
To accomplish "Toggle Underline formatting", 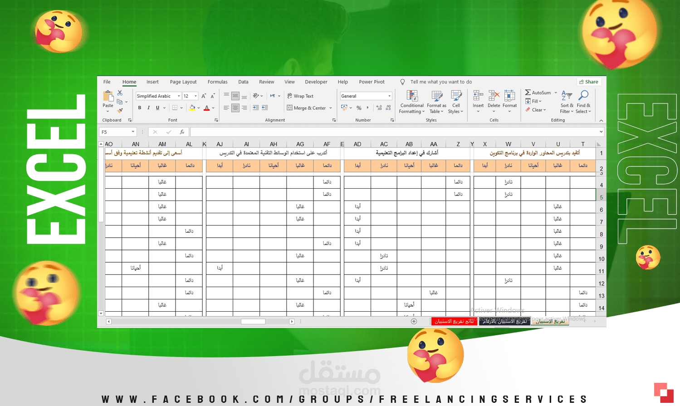I will pyautogui.click(x=157, y=108).
